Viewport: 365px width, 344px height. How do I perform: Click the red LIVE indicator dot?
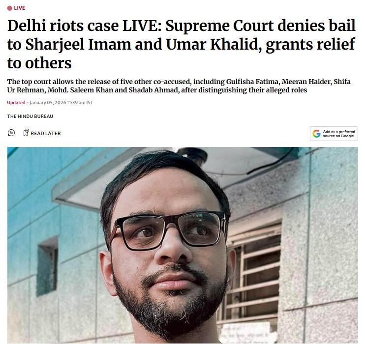click(x=9, y=8)
